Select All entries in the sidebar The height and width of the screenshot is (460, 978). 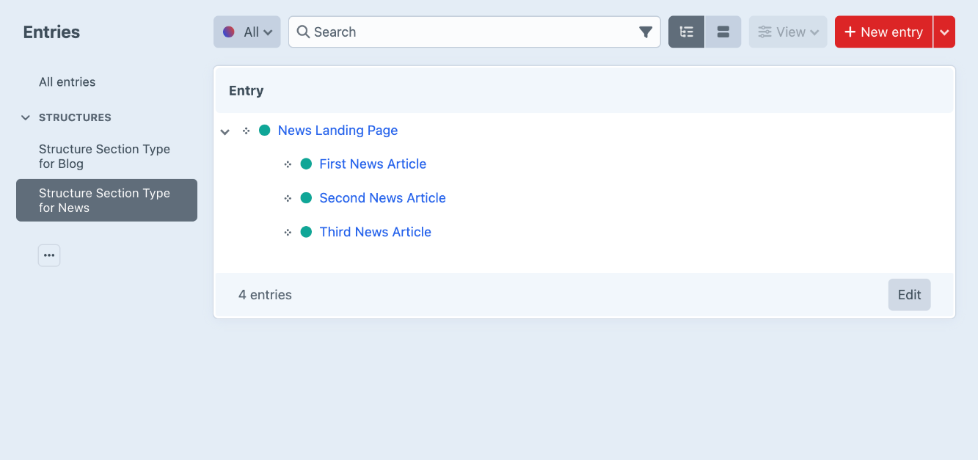[67, 82]
